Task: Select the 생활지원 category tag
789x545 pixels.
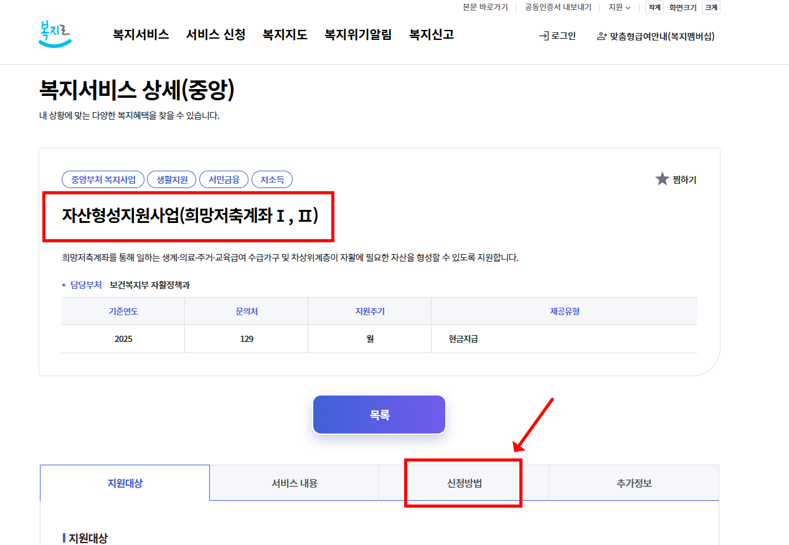Action: point(171,179)
